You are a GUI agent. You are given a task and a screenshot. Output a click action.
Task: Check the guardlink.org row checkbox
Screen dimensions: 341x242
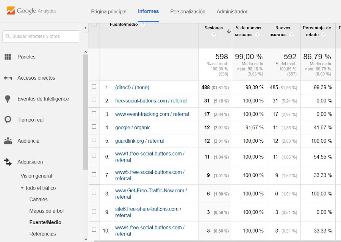(94, 140)
